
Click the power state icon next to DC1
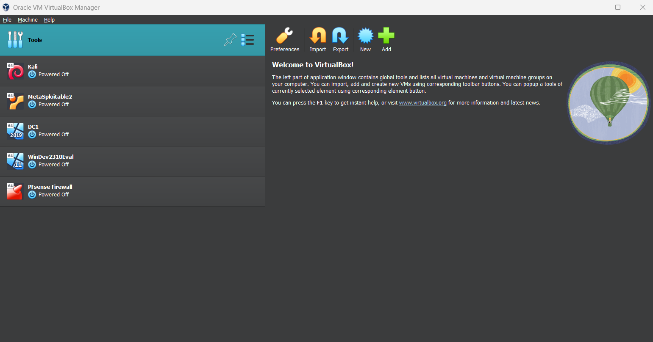[x=32, y=134]
